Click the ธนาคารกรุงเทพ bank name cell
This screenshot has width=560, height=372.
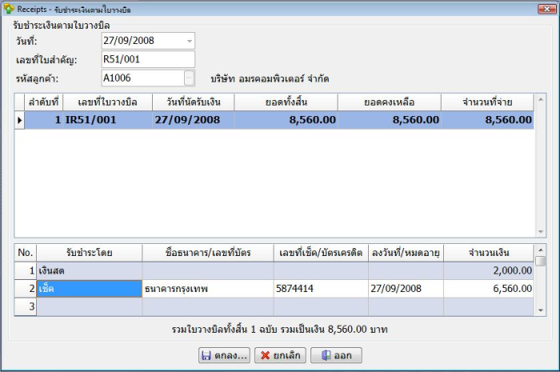(206, 288)
